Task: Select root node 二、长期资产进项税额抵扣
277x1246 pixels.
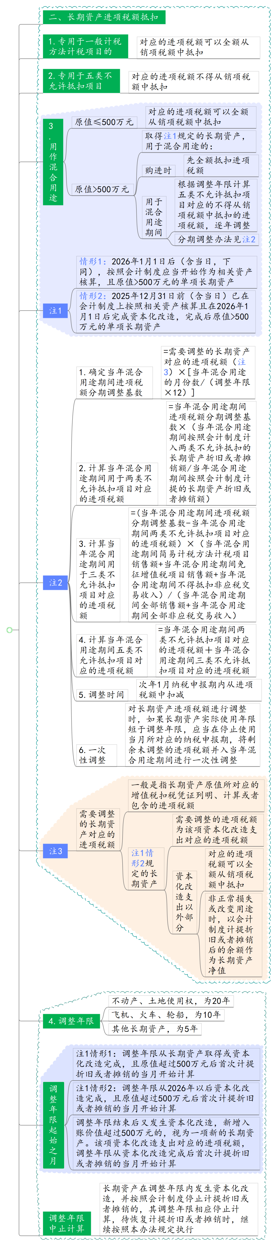Action: 104,17
